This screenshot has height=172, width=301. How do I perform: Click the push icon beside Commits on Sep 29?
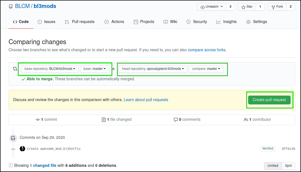click(13, 138)
